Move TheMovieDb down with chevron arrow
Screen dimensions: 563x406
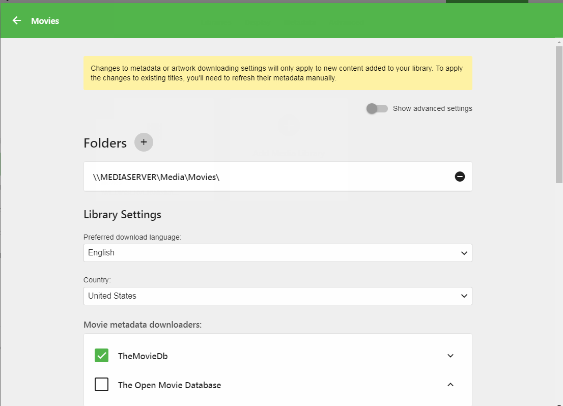[x=450, y=356]
